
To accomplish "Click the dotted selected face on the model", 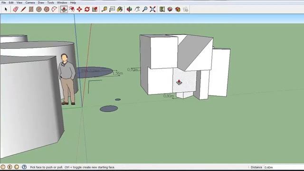I will pyautogui.click(x=184, y=80).
